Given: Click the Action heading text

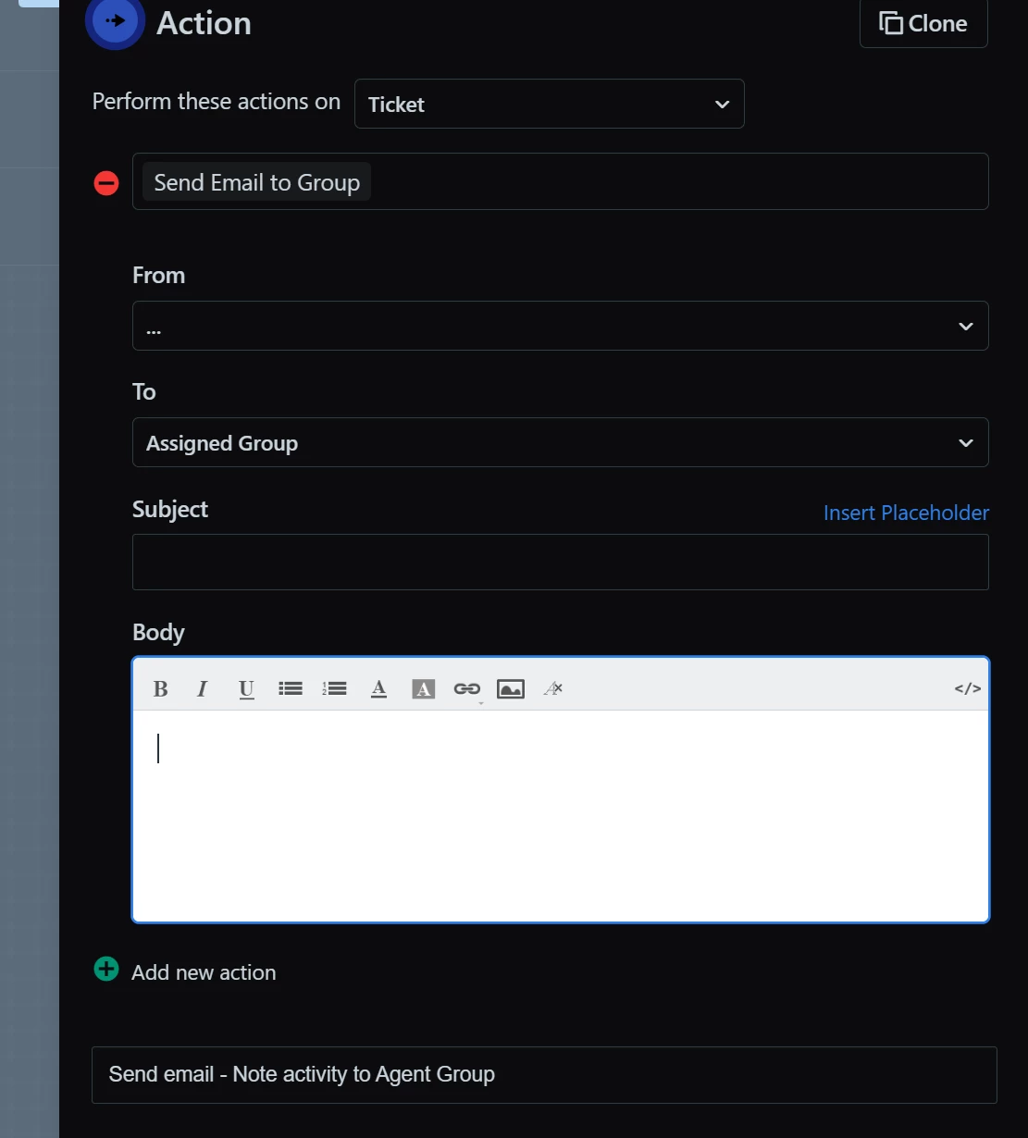Looking at the screenshot, I should point(204,23).
